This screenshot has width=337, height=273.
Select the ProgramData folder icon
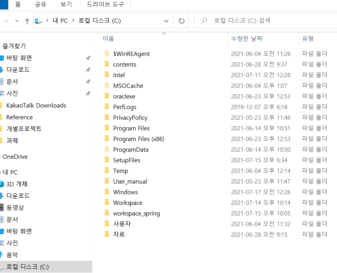tap(106, 149)
